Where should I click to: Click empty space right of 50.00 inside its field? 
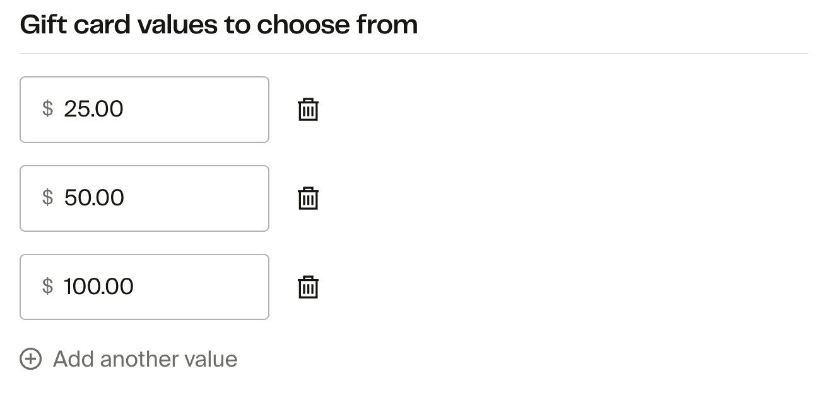[x=202, y=198]
